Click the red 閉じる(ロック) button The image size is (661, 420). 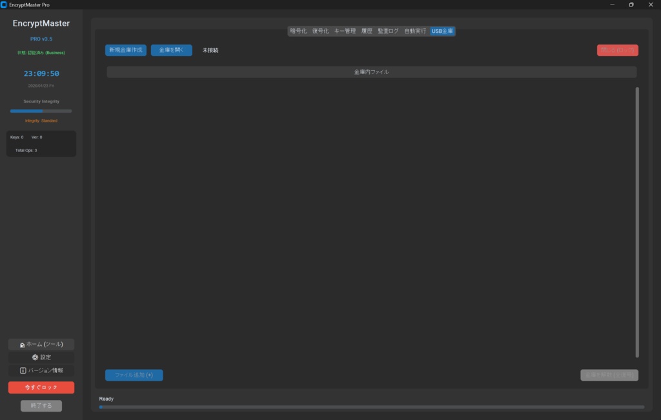point(617,50)
